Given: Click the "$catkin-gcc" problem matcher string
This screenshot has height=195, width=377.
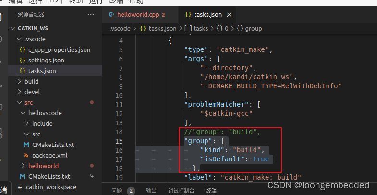Looking at the screenshot, I should 227,113.
